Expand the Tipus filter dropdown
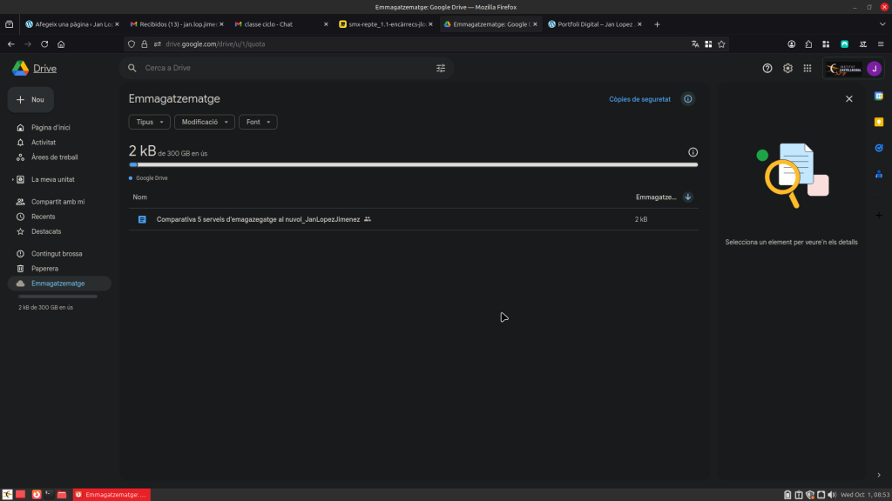Image resolution: width=892 pixels, height=501 pixels. 149,123
